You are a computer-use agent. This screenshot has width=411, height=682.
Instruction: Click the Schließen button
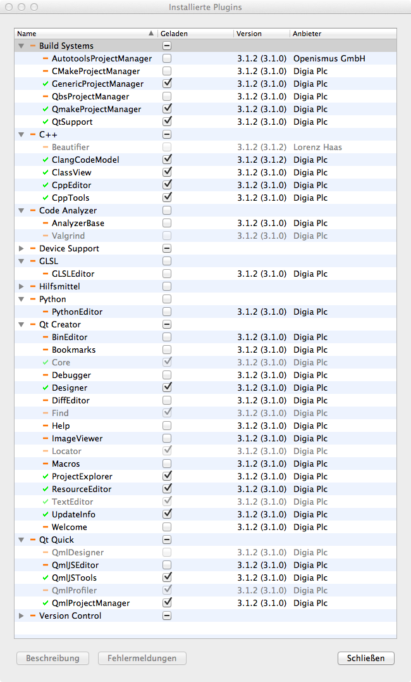(366, 658)
